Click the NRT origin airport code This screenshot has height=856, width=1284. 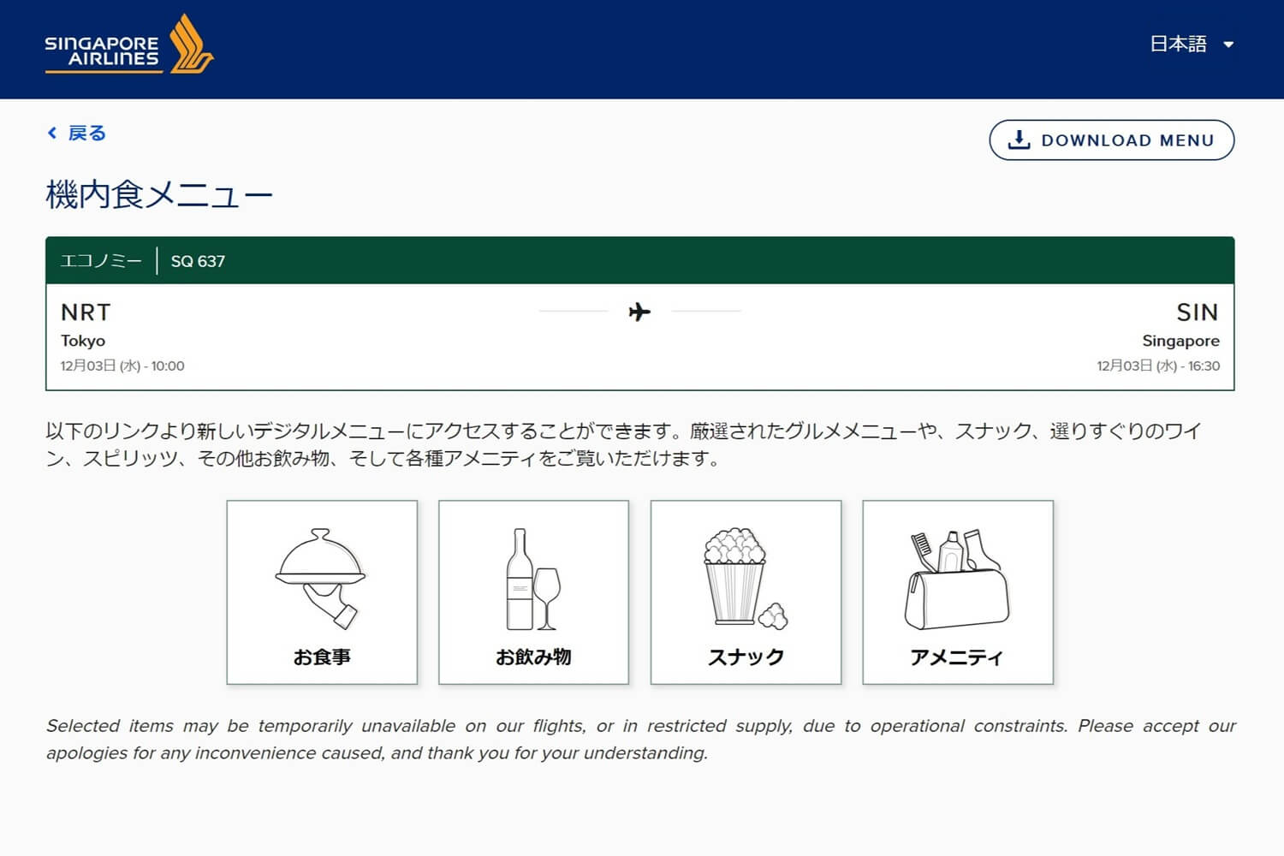coord(86,312)
